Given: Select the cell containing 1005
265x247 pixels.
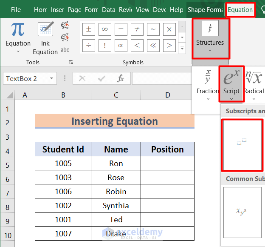Looking at the screenshot, I should click(63, 163).
